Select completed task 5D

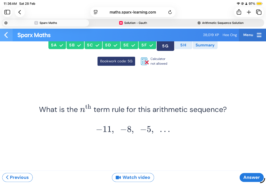pos(111,45)
